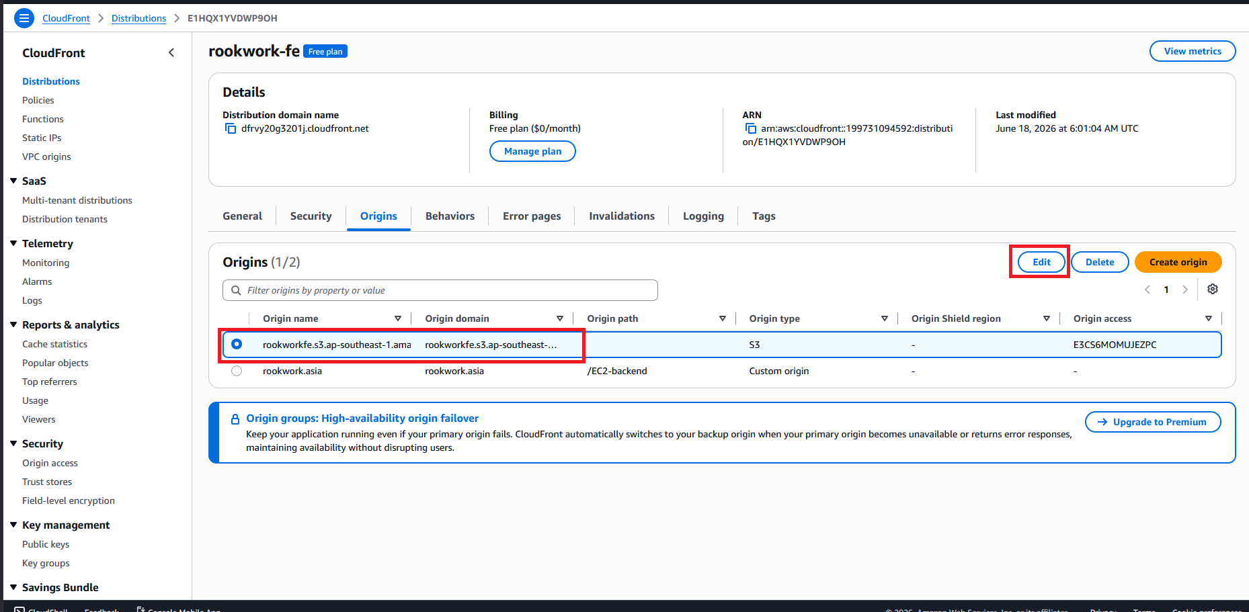Switch to the Logging tab

click(703, 216)
